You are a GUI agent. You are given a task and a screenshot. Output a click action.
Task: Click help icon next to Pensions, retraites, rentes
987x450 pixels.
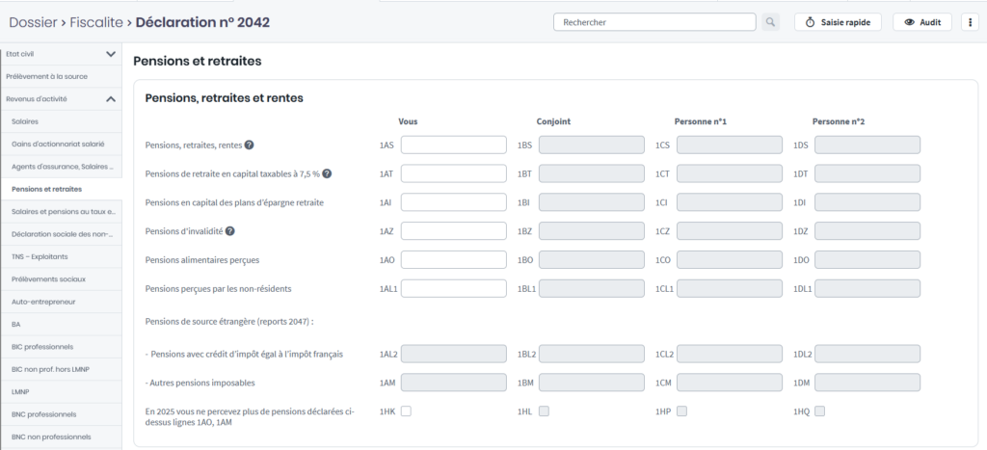tap(249, 146)
